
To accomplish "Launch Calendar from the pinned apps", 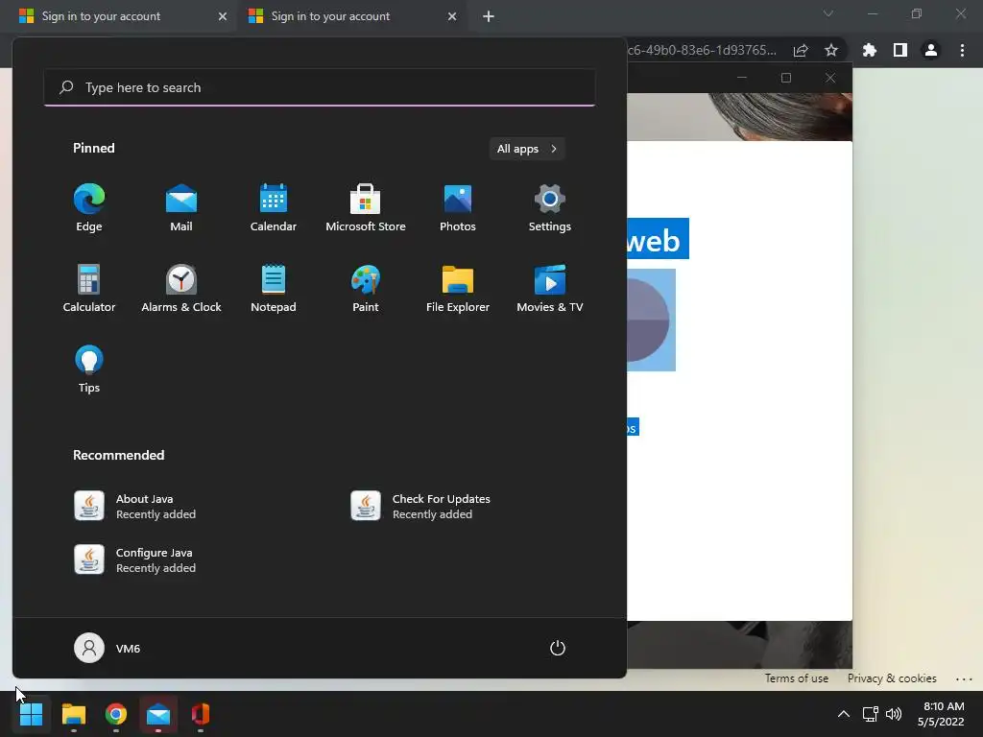I will (x=274, y=208).
